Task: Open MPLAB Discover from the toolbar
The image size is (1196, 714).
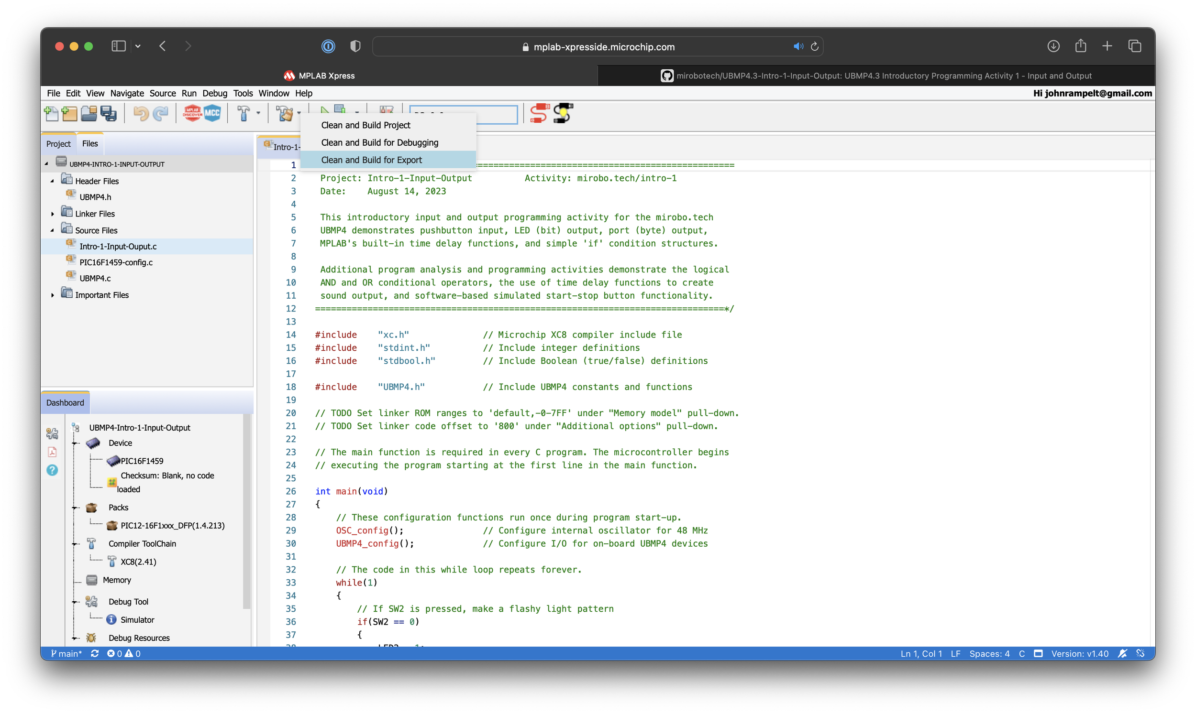Action: coord(192,114)
